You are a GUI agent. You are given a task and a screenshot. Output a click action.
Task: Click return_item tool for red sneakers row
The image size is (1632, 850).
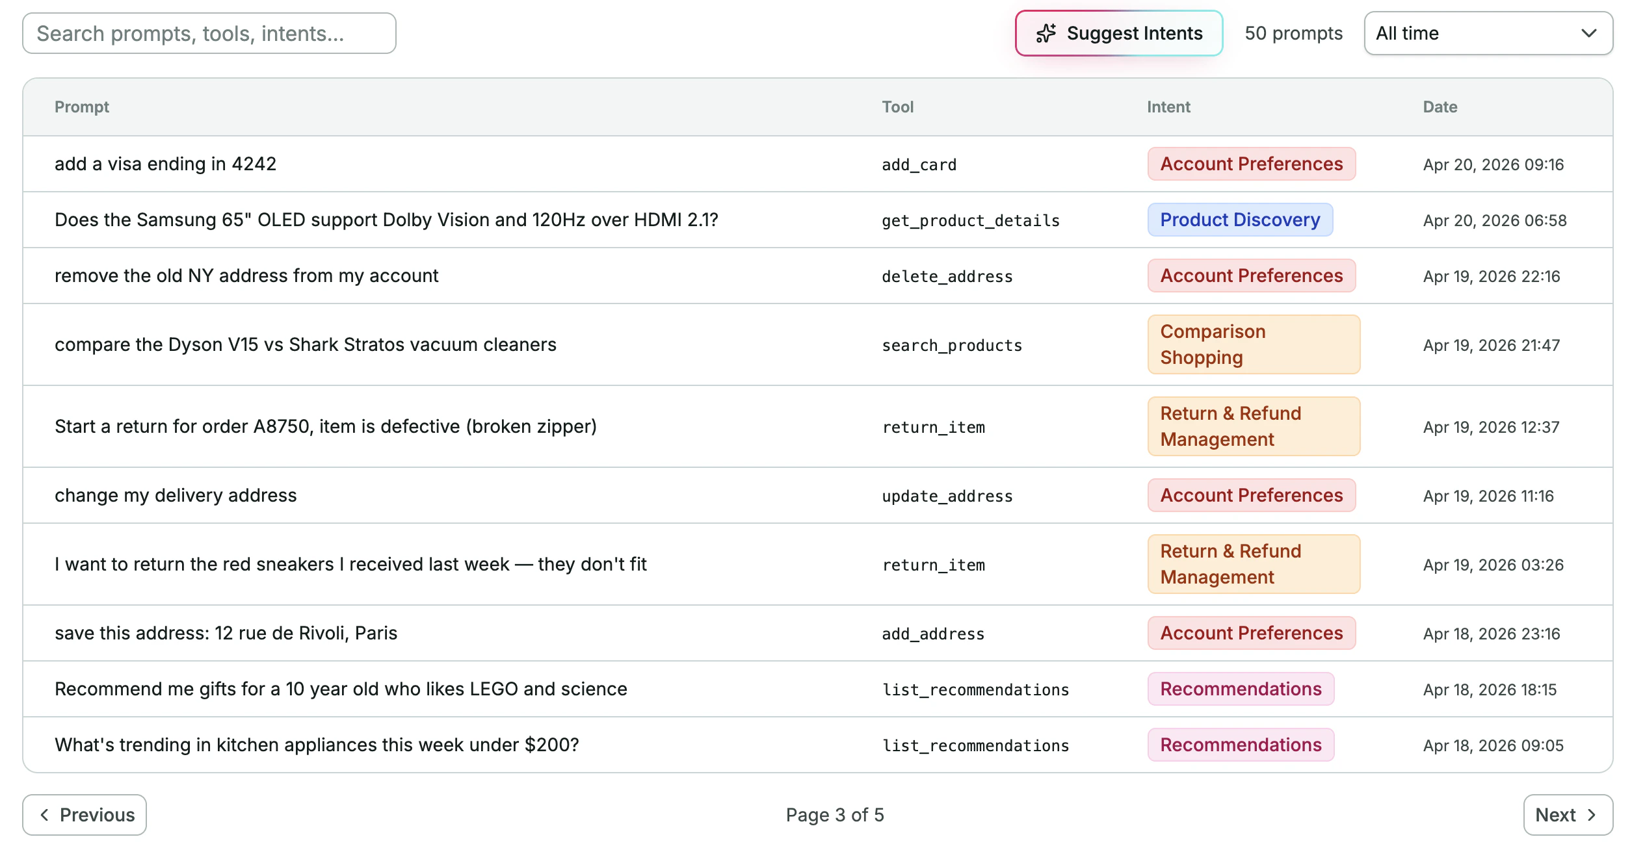tap(934, 565)
